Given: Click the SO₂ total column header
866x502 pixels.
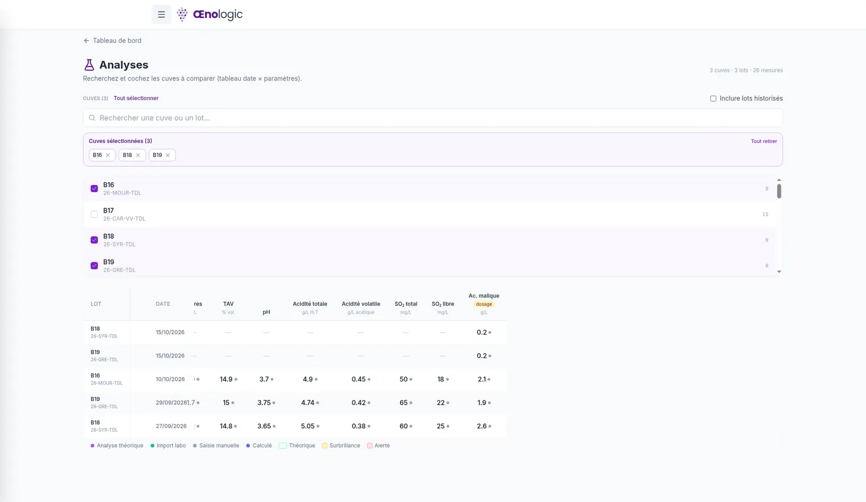Looking at the screenshot, I should point(406,304).
